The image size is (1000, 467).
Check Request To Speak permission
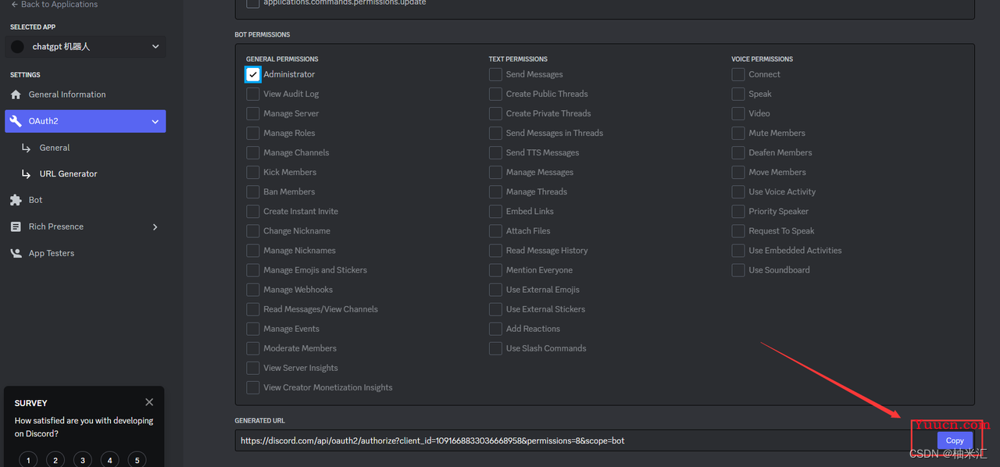[x=738, y=230]
